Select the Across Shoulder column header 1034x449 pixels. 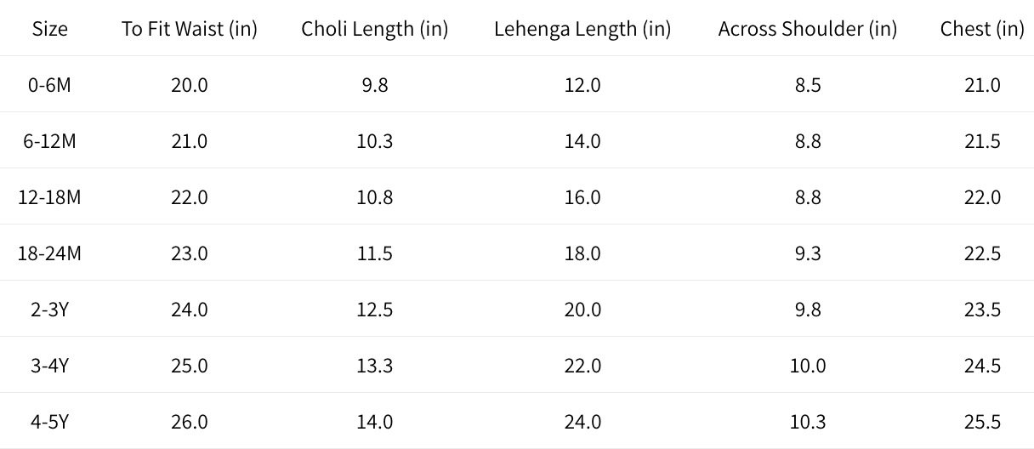pyautogui.click(x=807, y=29)
